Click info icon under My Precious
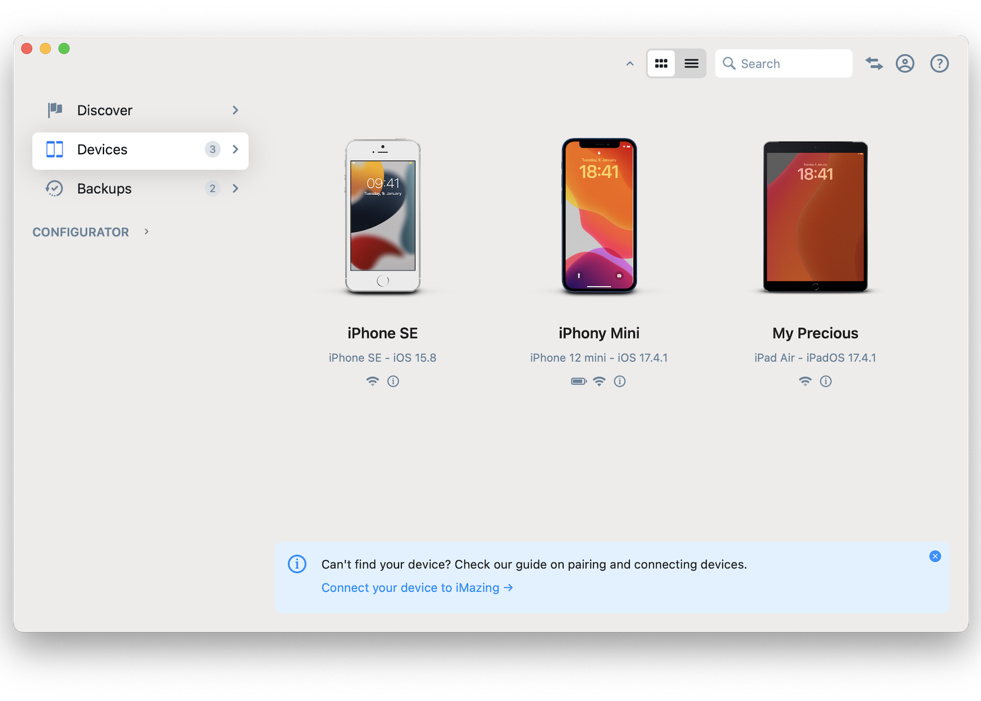 [x=826, y=381]
